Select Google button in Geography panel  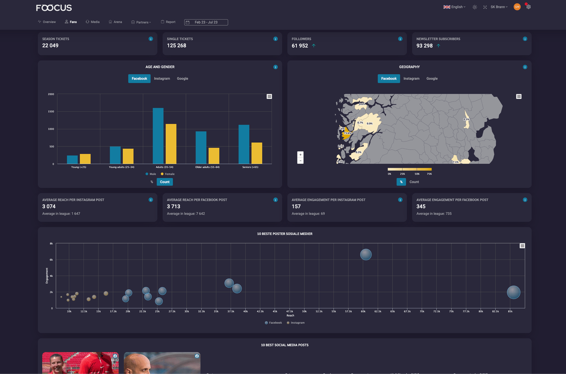click(x=432, y=79)
